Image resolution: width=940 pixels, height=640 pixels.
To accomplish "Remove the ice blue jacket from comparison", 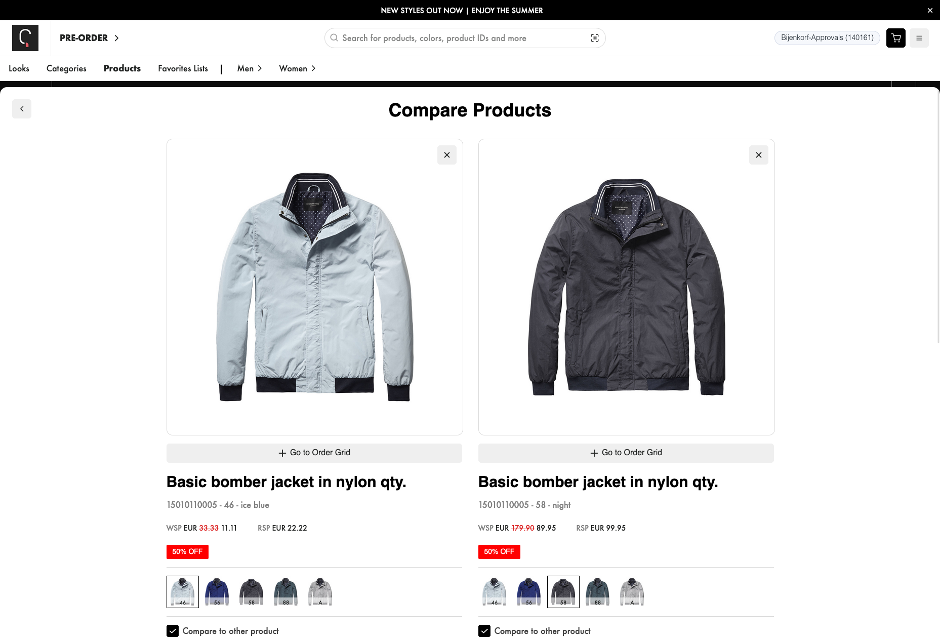I will tap(446, 155).
